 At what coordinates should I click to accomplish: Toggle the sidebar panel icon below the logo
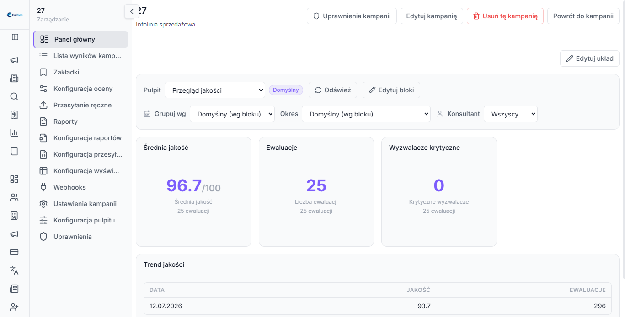(x=15, y=37)
